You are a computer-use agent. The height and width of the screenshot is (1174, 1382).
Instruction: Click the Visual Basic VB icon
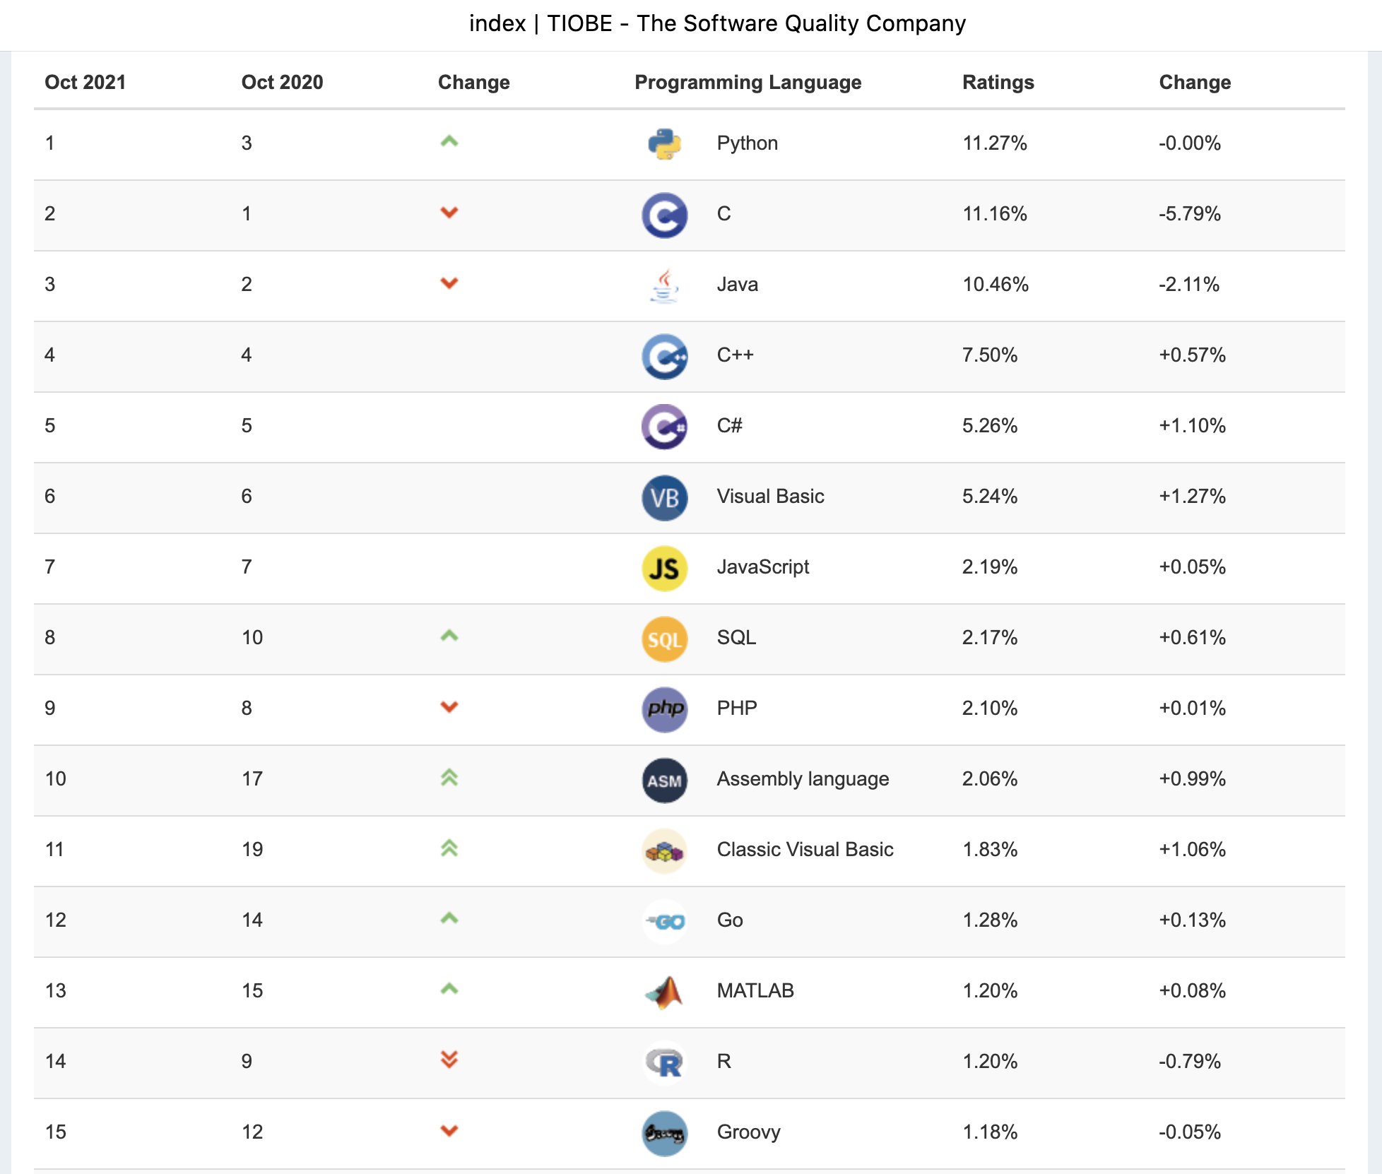(x=664, y=497)
